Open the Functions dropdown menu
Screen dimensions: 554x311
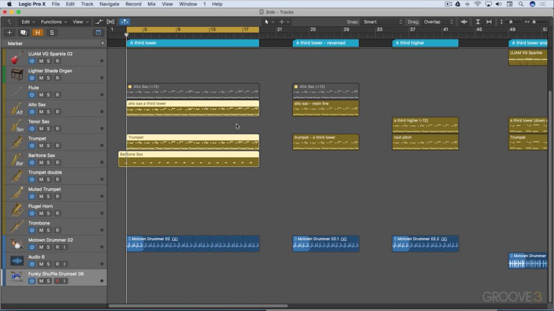pyautogui.click(x=54, y=22)
